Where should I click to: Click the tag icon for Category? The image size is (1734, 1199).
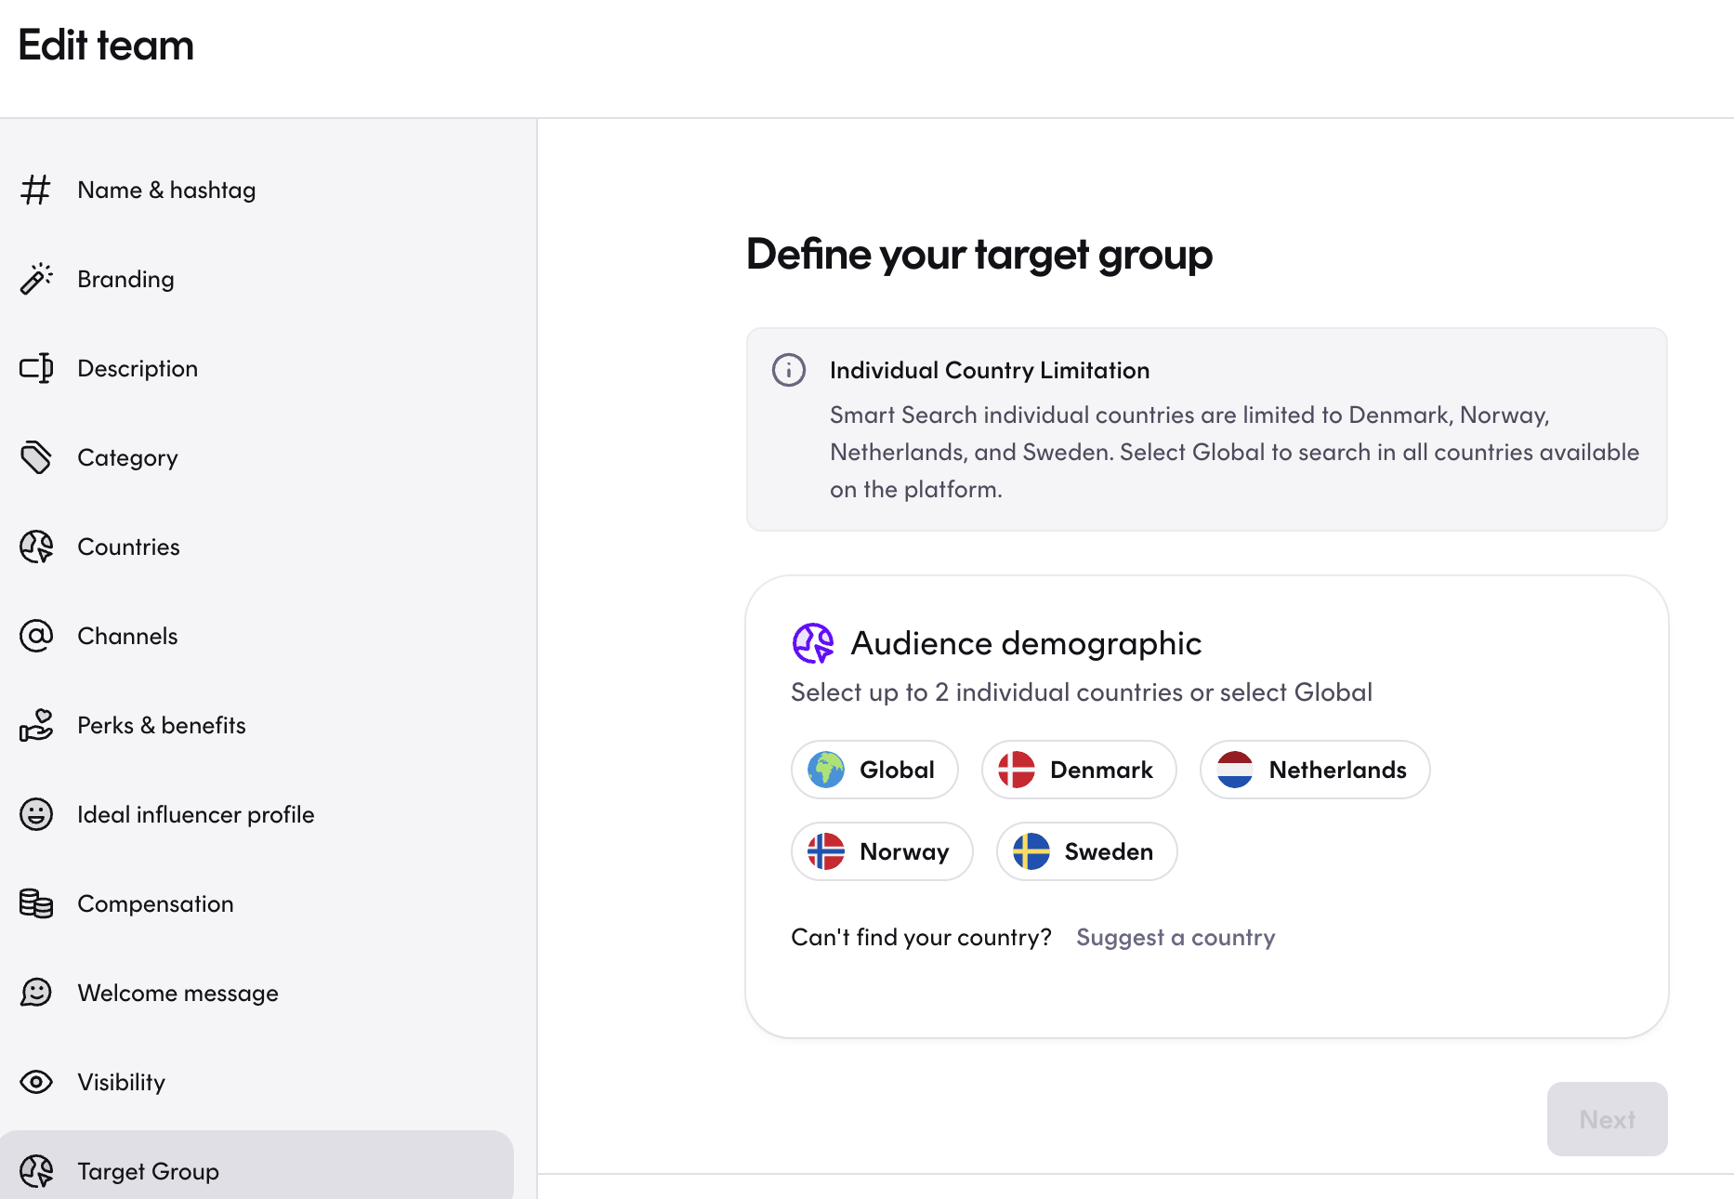(36, 457)
